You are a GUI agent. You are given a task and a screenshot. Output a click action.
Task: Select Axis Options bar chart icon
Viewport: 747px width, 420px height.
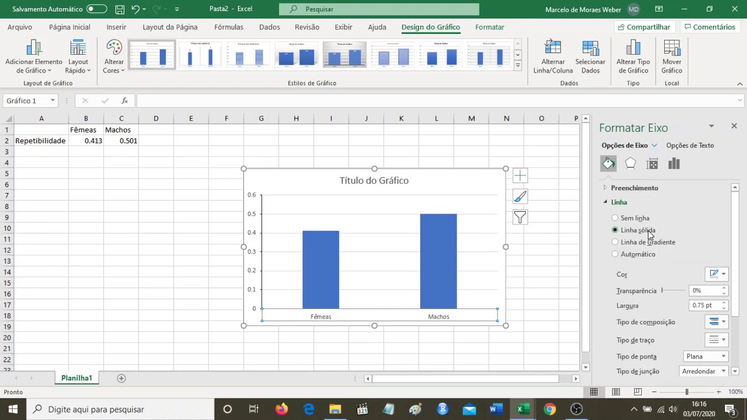674,164
